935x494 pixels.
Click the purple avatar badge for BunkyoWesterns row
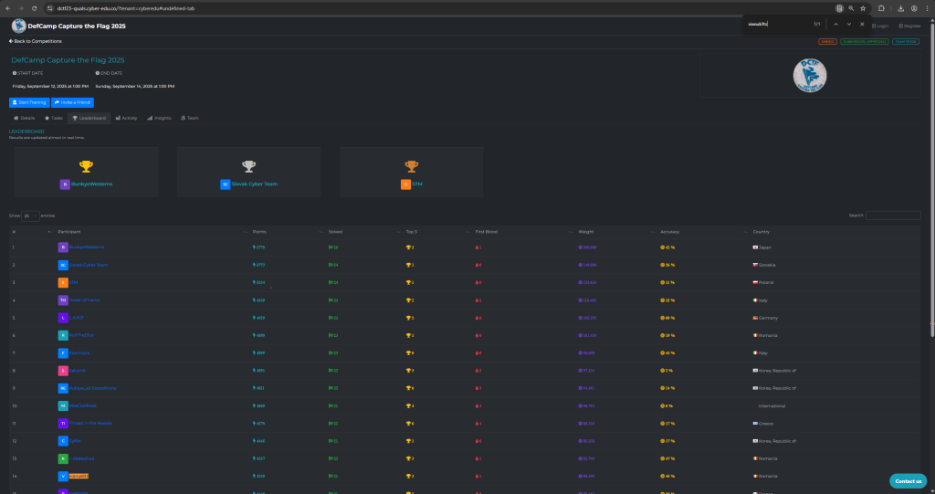pos(63,247)
